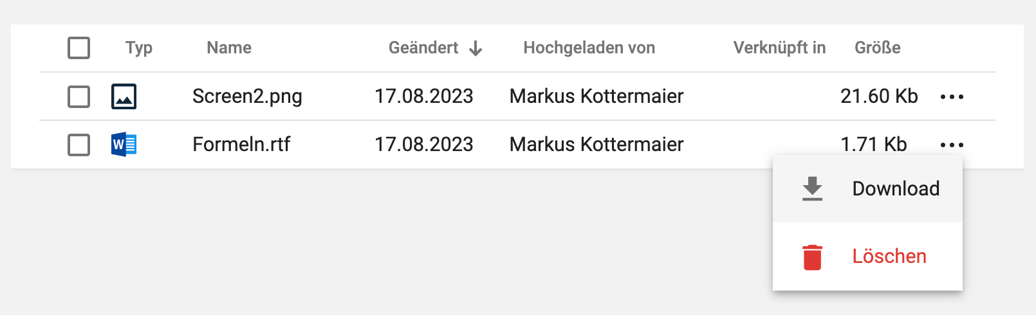Click the sort arrow next to Geändert
Screen dimensions: 1036x315
tap(476, 48)
